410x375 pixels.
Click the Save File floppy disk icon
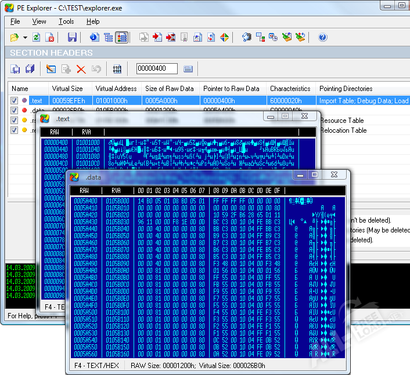pos(72,38)
